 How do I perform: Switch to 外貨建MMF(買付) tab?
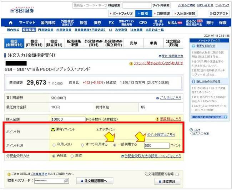(x=94, y=43)
